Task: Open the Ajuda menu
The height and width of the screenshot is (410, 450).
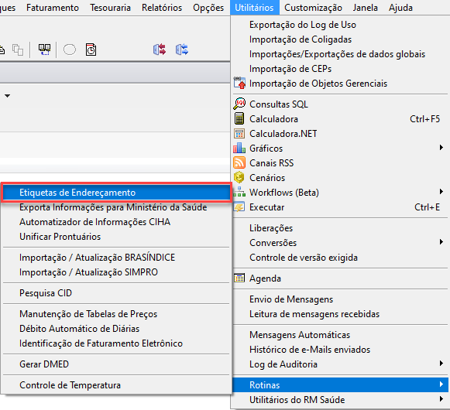Action: click(400, 8)
